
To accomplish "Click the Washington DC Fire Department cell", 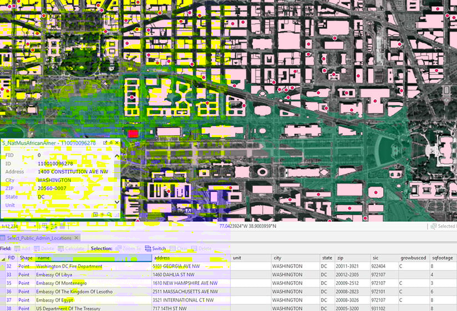I will pos(93,266).
